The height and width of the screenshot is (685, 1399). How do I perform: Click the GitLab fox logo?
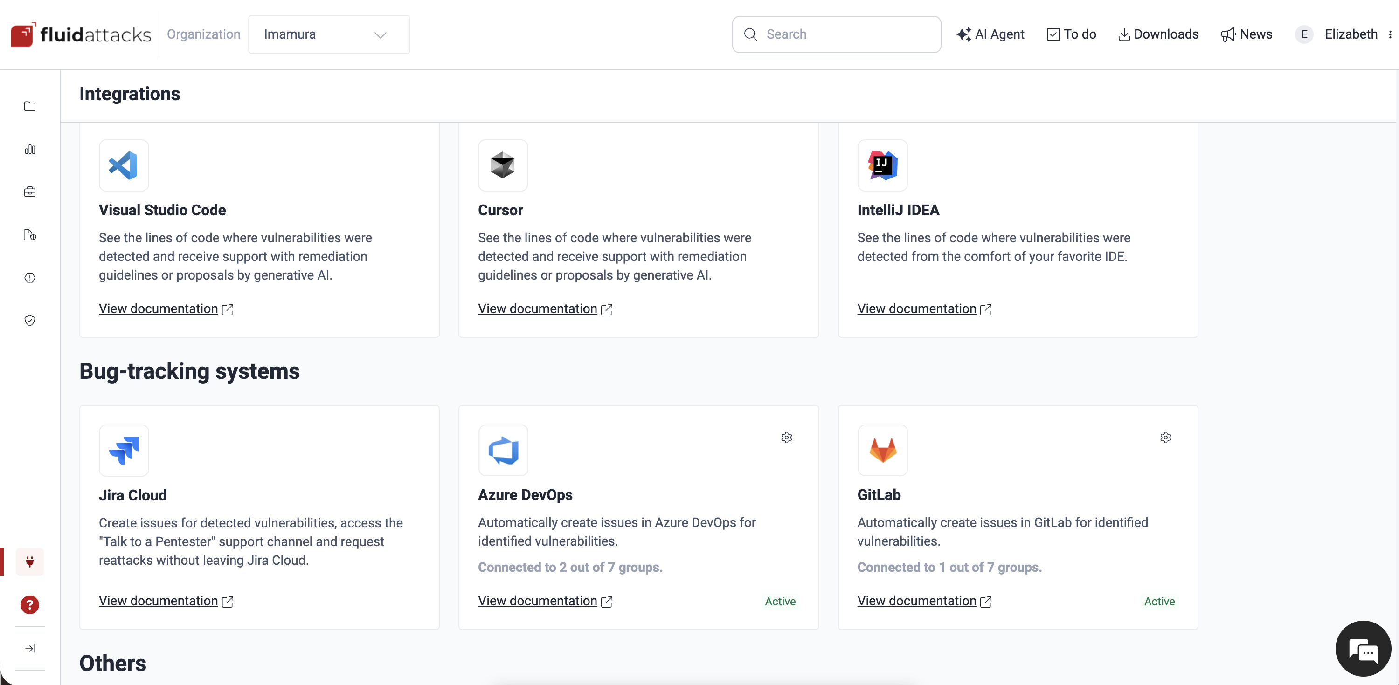882,450
